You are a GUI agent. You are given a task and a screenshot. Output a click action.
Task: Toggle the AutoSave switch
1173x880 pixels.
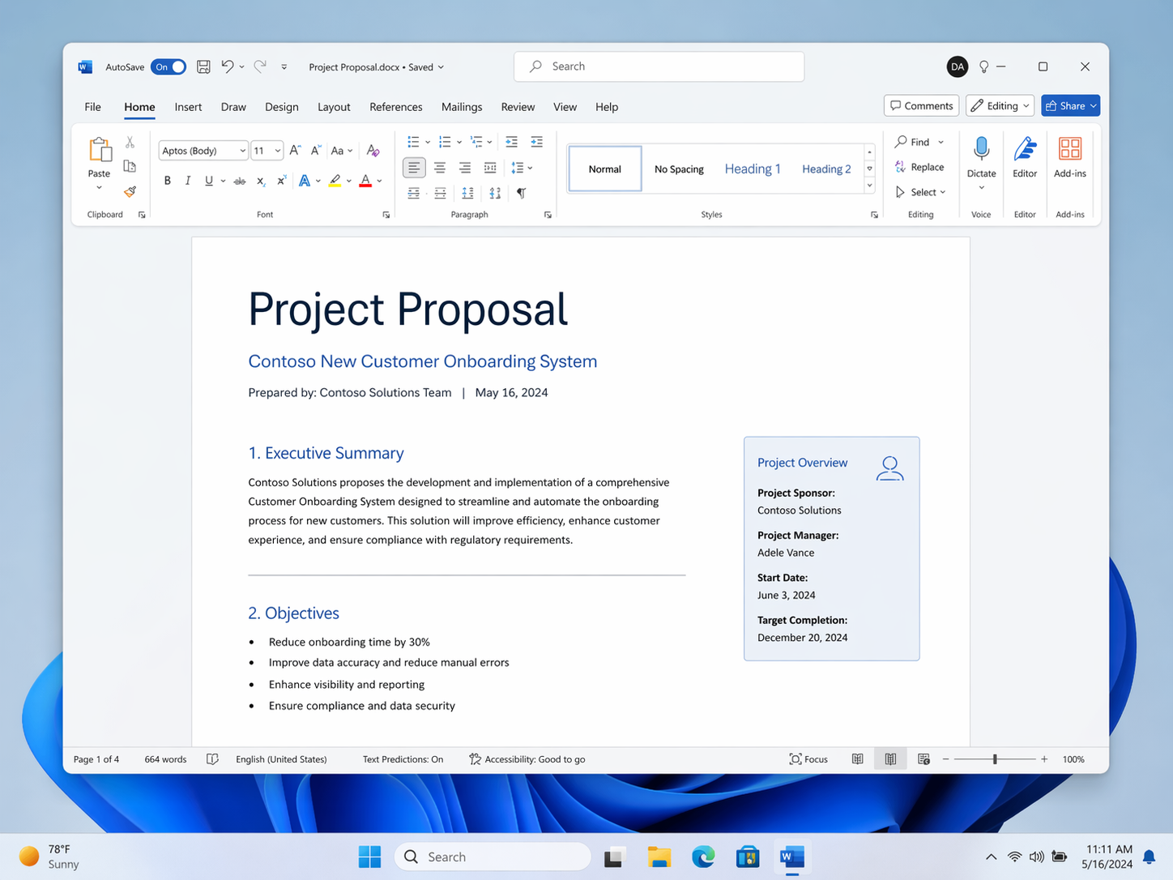pos(168,66)
